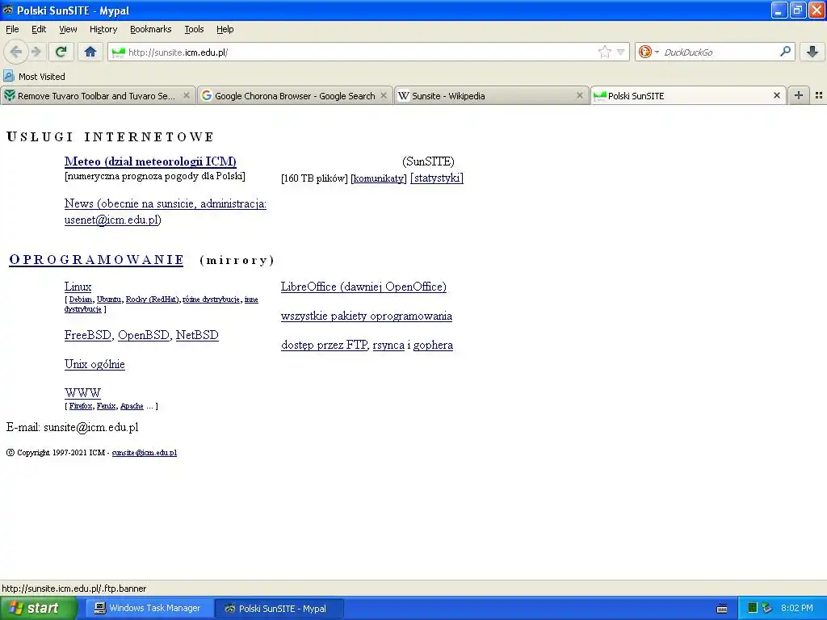Reload the current page

61,52
